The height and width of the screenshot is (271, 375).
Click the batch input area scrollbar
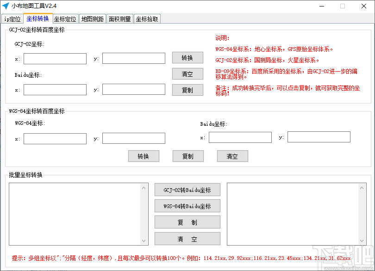(x=144, y=214)
